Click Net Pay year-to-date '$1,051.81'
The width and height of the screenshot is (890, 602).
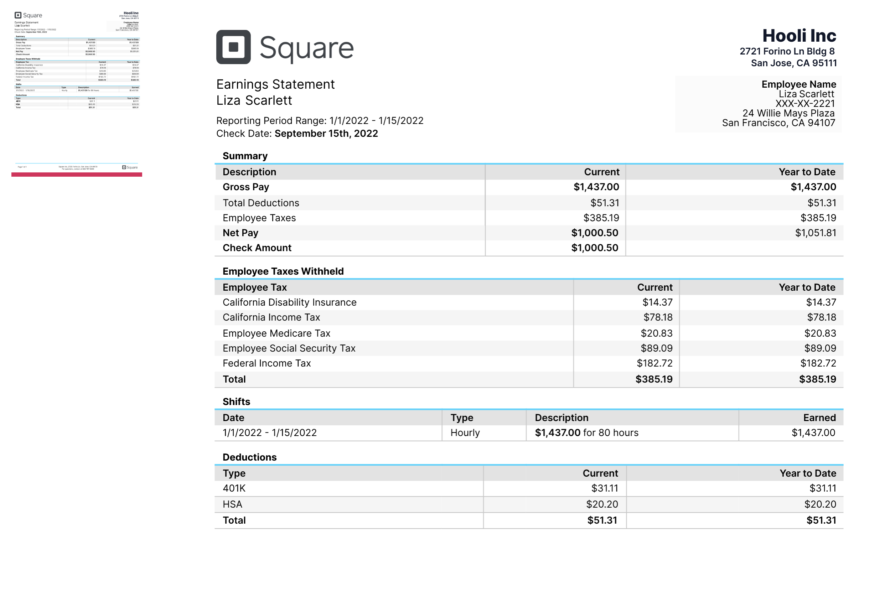coord(816,233)
